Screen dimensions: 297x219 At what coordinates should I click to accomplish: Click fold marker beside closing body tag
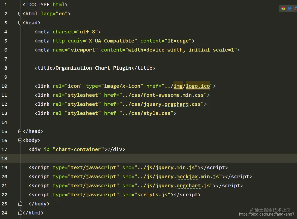coord(20,204)
